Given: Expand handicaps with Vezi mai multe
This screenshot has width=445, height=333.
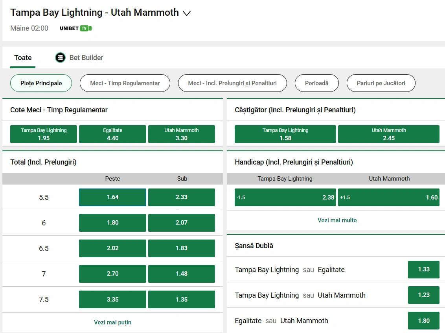Looking at the screenshot, I should 337,220.
